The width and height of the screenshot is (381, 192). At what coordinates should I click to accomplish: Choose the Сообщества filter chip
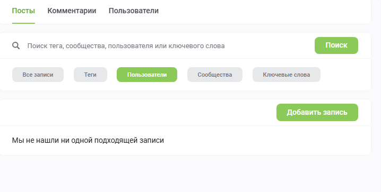pos(215,75)
